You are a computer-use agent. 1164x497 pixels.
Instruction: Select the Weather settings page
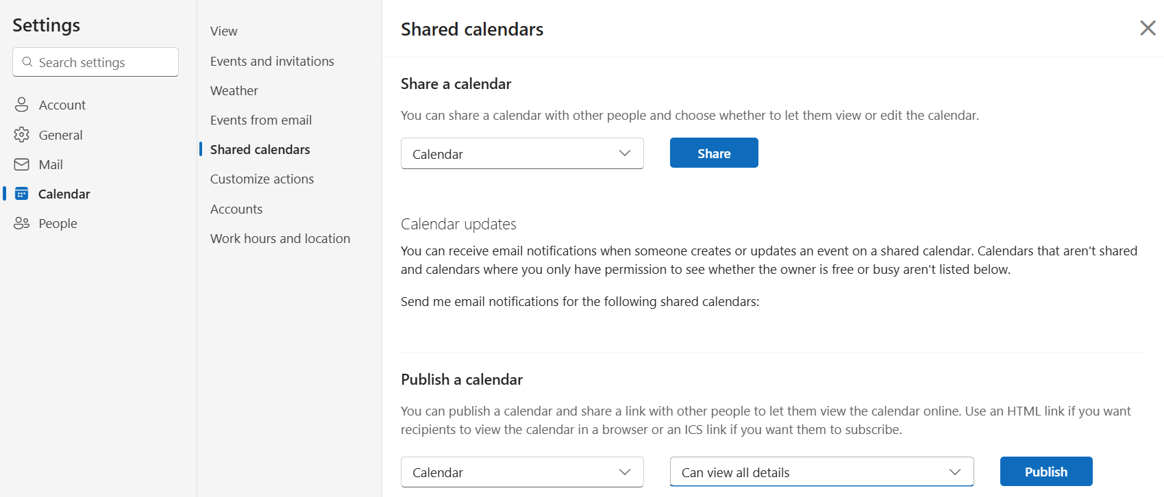pos(234,90)
